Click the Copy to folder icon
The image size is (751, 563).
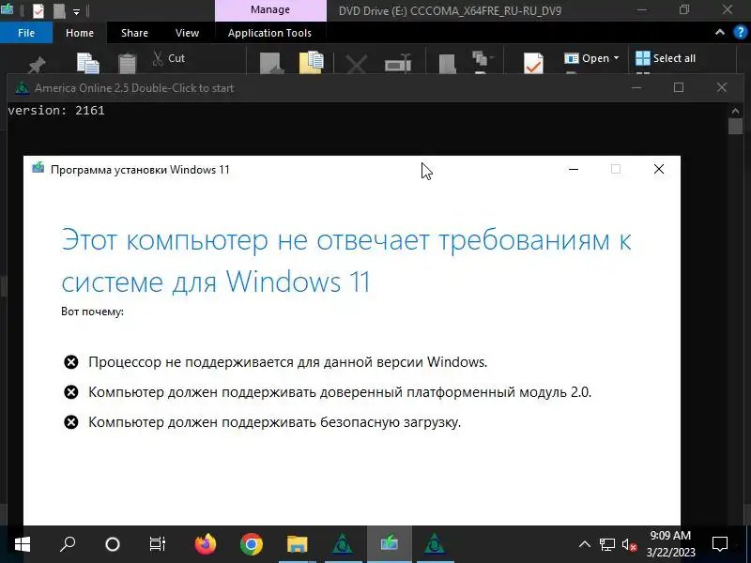tap(312, 62)
